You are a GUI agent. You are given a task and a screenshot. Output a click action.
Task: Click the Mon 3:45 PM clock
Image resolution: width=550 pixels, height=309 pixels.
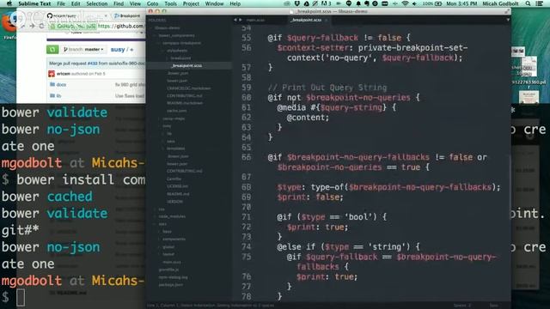click(461, 3)
